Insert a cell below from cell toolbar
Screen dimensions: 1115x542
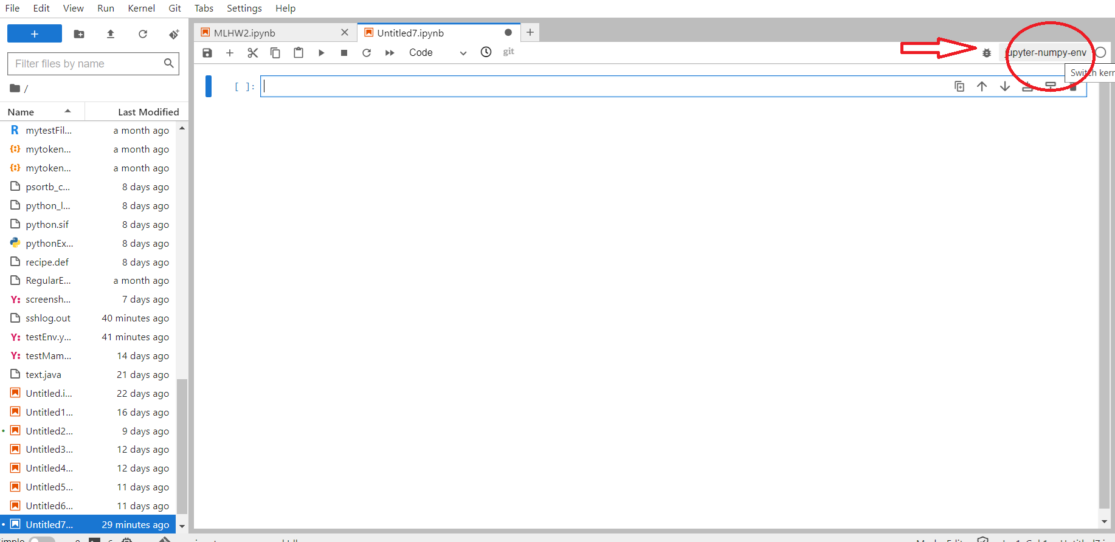[1051, 86]
